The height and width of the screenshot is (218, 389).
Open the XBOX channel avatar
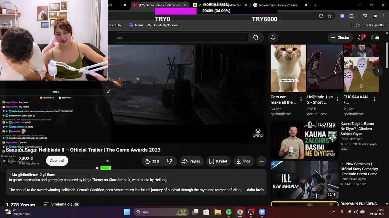click(11, 161)
